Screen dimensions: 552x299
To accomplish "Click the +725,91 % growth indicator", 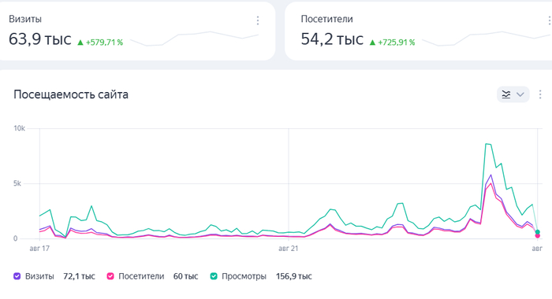I will pyautogui.click(x=392, y=42).
